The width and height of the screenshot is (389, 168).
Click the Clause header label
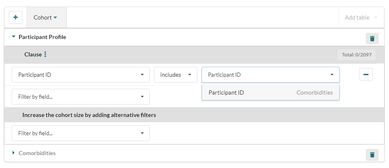(33, 54)
